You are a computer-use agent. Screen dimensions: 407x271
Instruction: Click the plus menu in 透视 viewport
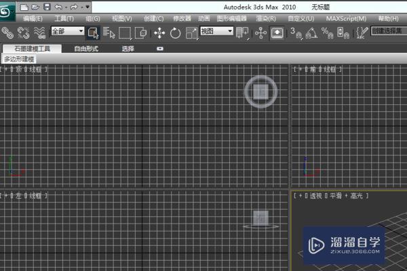301,196
